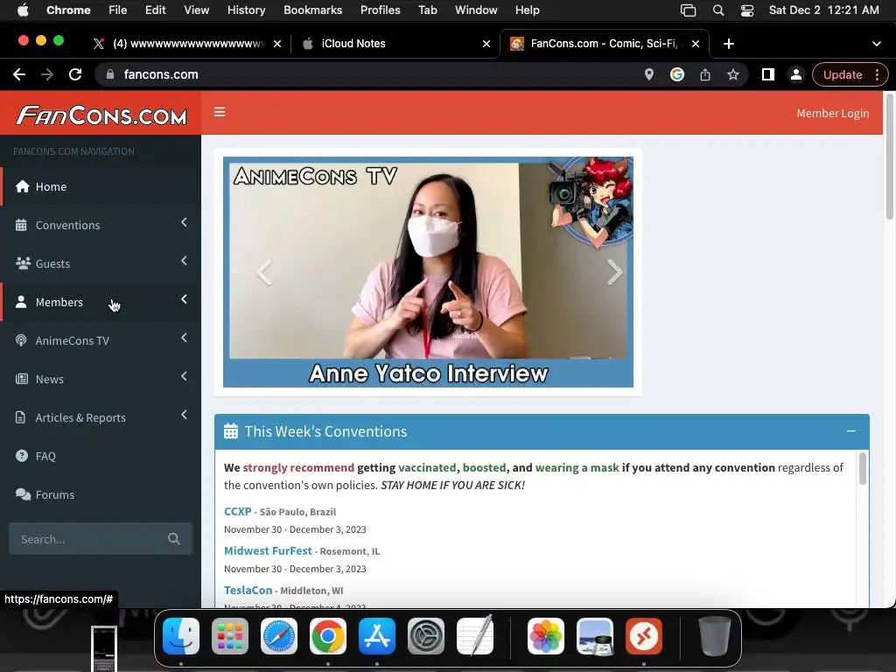
Task: Open Photos app from the Dock
Action: coord(546,636)
